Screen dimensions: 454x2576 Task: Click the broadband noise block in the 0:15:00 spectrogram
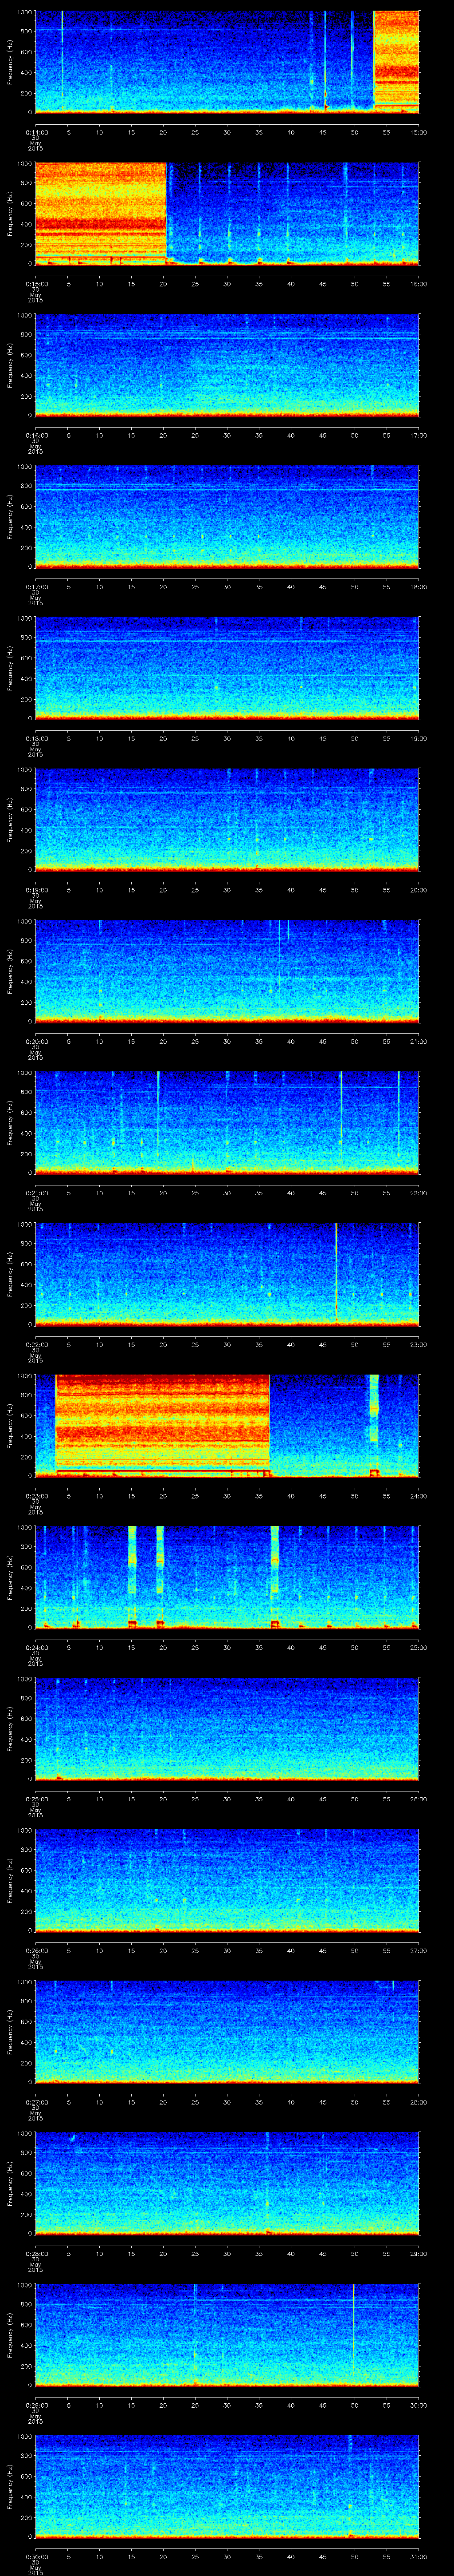(100, 212)
